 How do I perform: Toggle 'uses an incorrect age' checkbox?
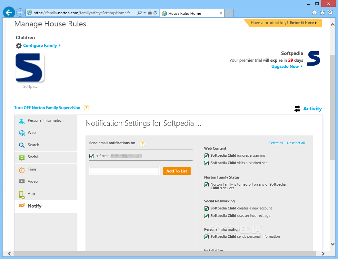tap(206, 216)
